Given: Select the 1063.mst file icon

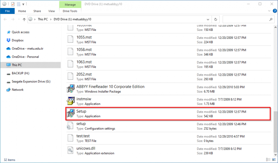Looking at the screenshot, I should click(71, 64).
